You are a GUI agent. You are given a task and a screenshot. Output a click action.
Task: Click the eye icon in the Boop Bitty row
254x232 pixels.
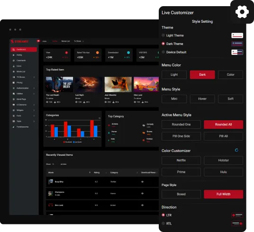coord(142,182)
